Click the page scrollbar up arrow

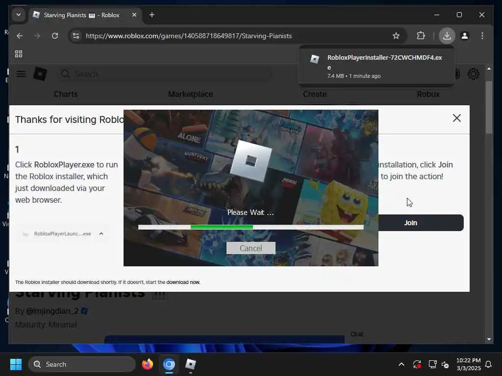(x=489, y=69)
